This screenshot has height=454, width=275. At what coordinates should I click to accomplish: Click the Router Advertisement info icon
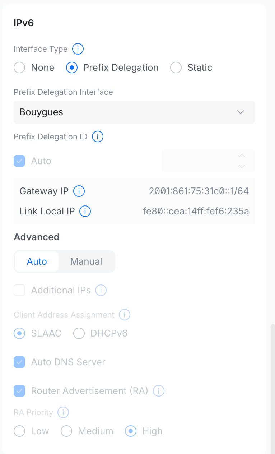(x=159, y=391)
